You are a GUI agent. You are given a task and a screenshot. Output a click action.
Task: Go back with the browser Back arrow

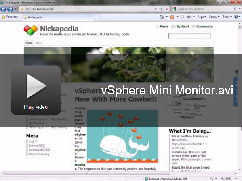point(3,9)
